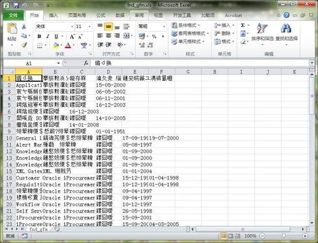
Task: Click the Save icon in quick access toolbar
Action: tap(16, 5)
